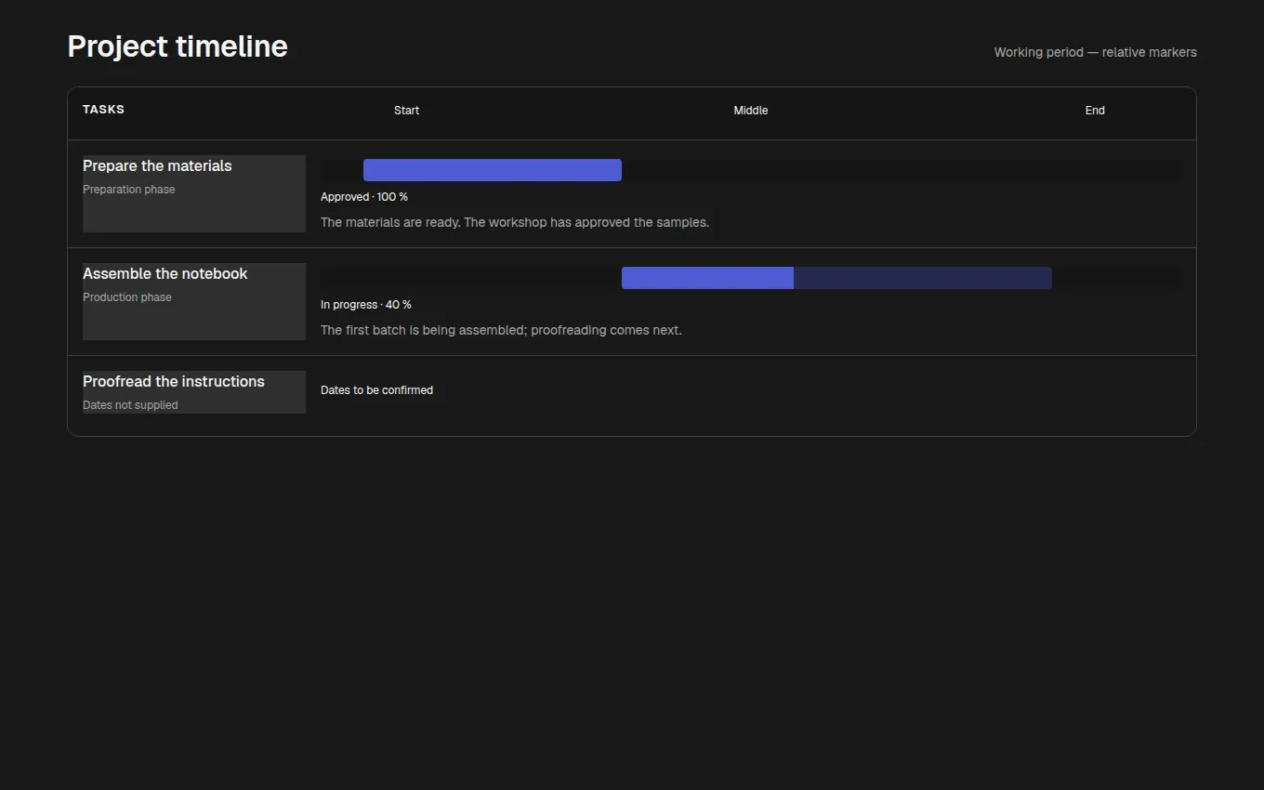Select the Start timeline marker
This screenshot has height=790, width=1264.
(x=406, y=110)
